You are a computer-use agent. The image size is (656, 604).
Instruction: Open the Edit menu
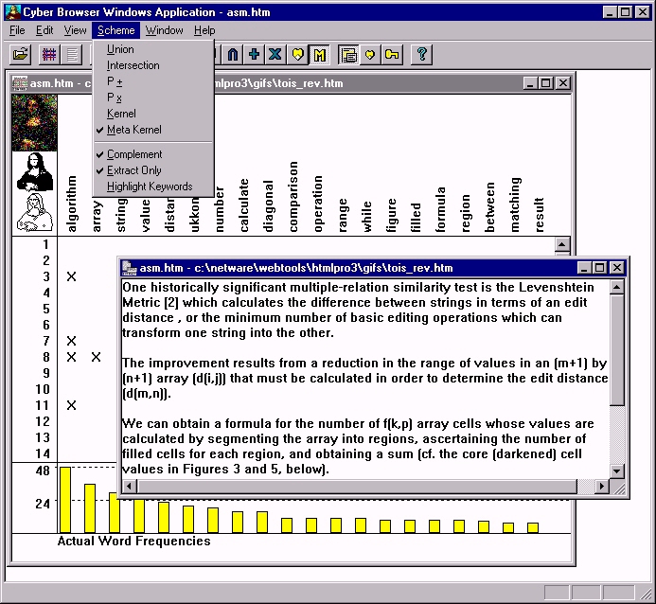click(x=44, y=30)
